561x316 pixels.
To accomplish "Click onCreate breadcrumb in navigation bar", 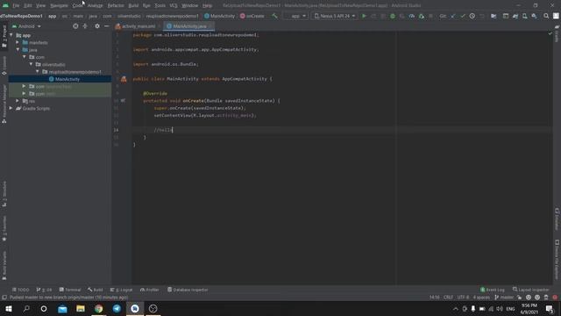I will [252, 16].
